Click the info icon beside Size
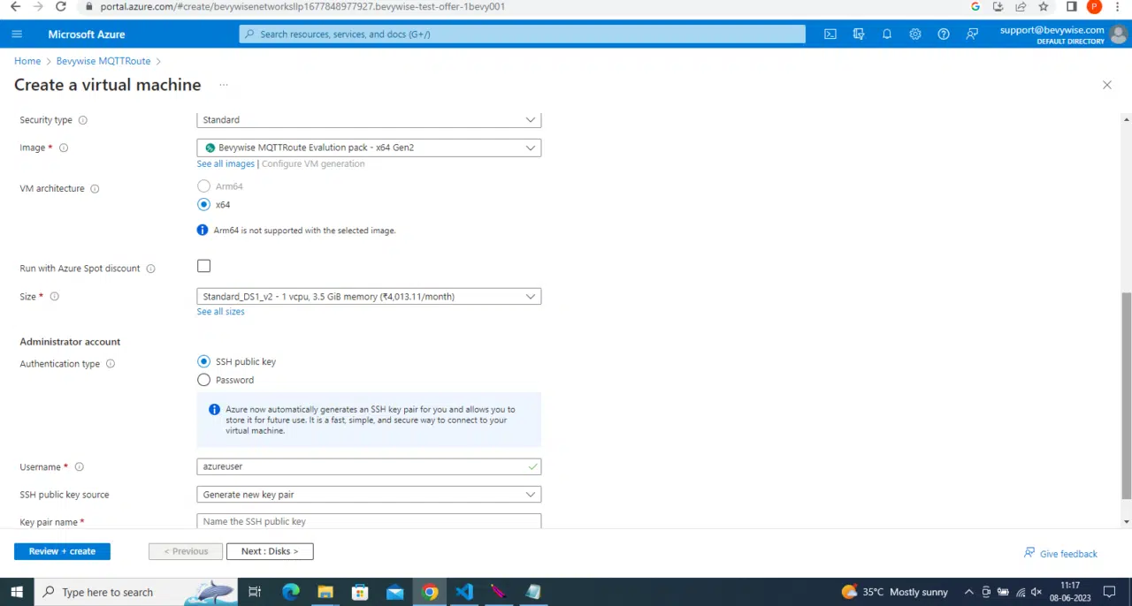 (55, 297)
